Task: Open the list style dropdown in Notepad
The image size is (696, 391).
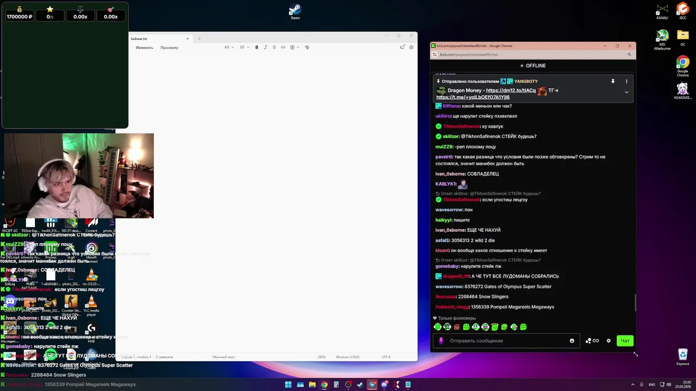Action: 244,47
